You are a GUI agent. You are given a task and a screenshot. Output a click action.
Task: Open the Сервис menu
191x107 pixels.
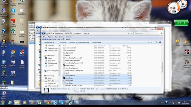[x=61, y=37]
